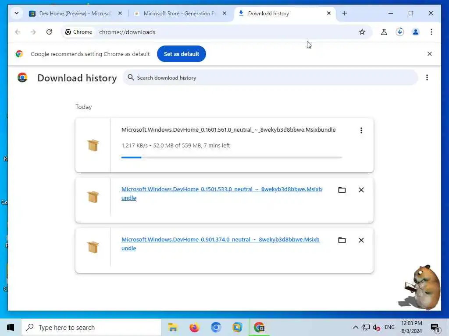Screen dimensions: 449x336
Task: Click the in-progress download progress bar
Action: (232, 157)
